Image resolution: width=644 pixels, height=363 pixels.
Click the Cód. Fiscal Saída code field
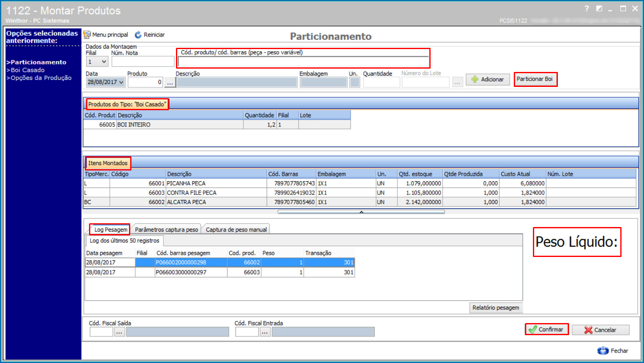tap(101, 332)
